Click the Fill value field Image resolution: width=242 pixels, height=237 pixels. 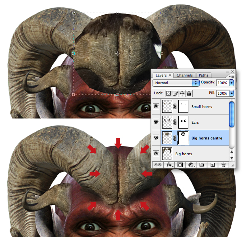(x=223, y=93)
